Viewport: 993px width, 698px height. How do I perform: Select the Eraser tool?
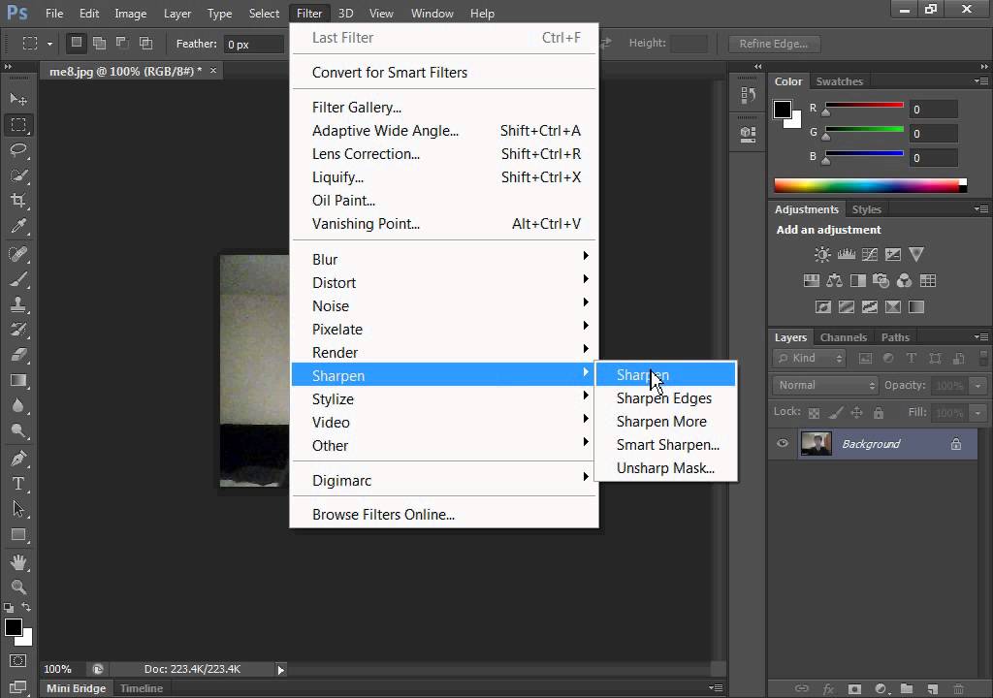coord(18,356)
